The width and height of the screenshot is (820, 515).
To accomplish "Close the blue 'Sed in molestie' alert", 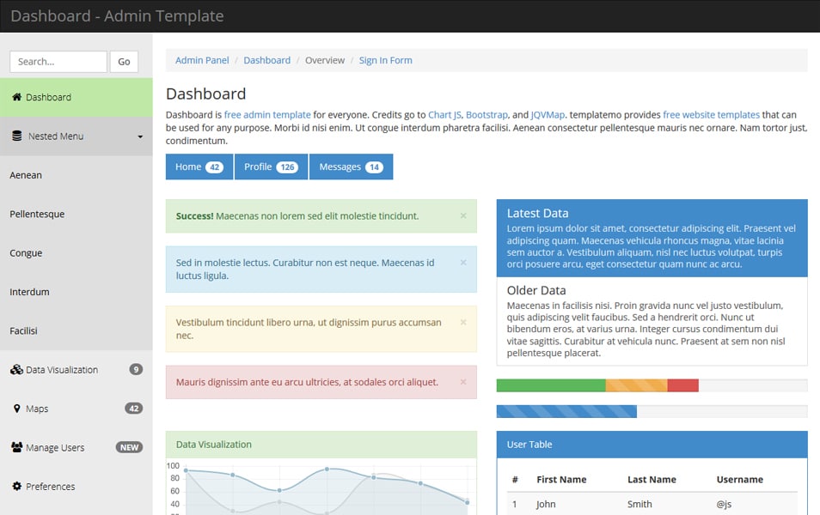I will 463,263.
